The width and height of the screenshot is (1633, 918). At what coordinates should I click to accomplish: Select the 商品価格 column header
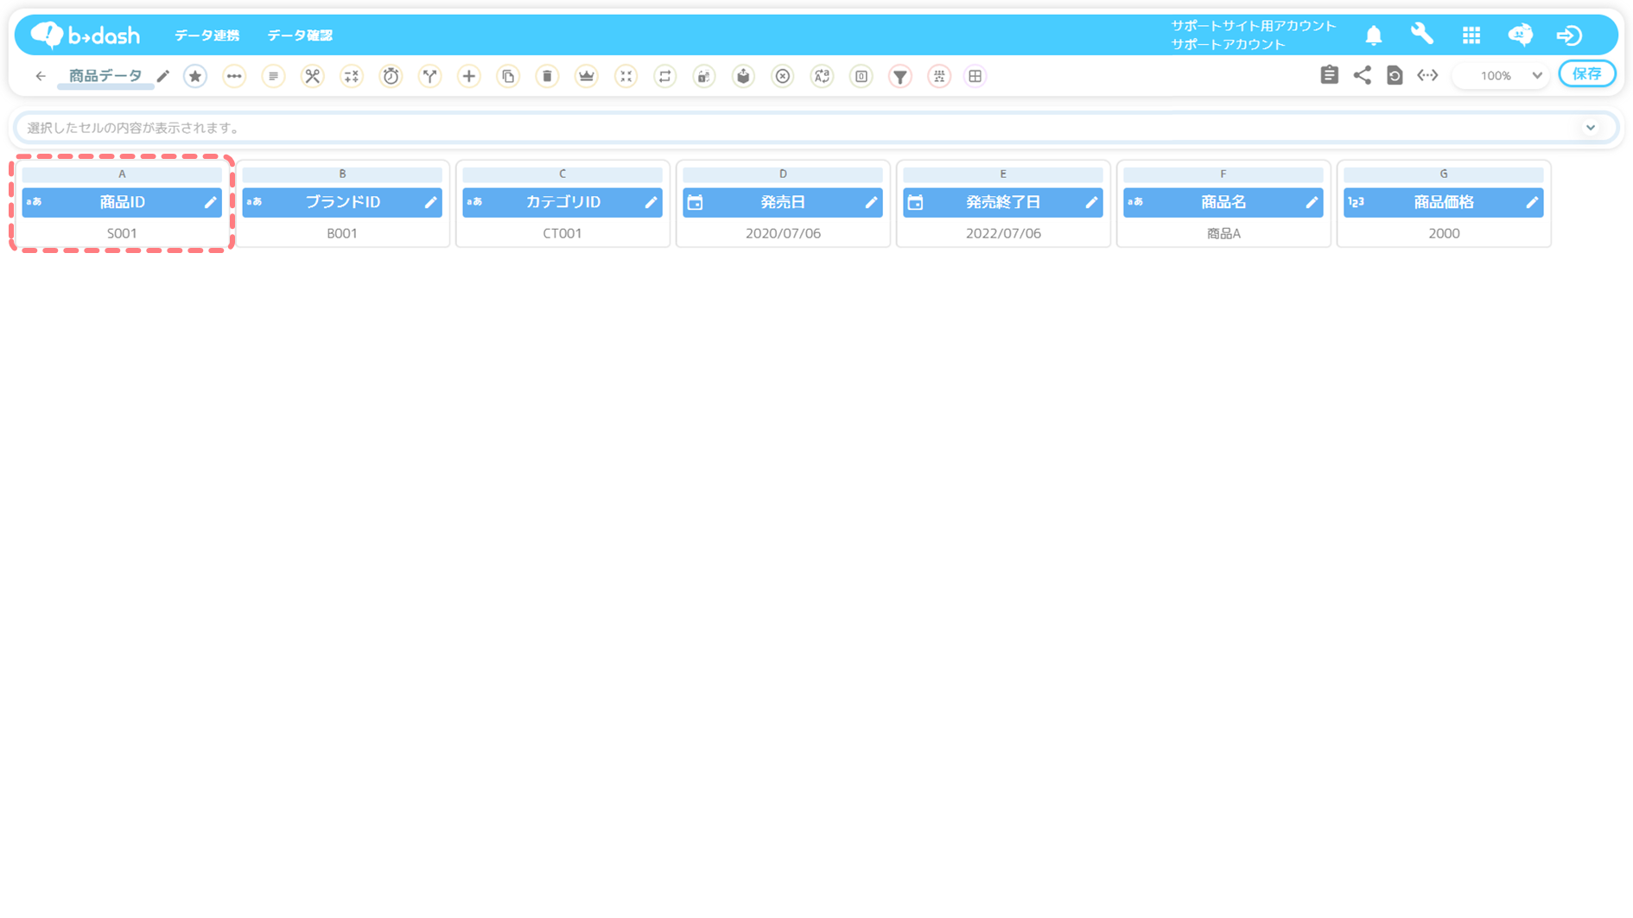pos(1444,202)
